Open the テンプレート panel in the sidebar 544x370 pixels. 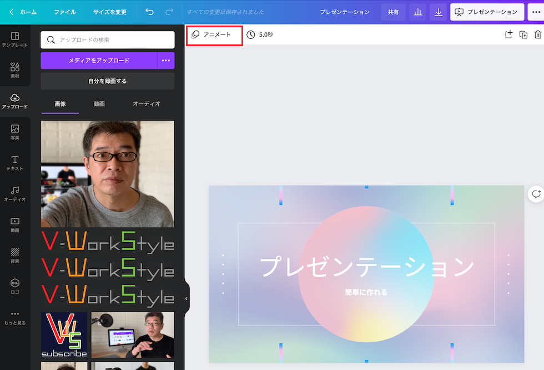pos(15,39)
